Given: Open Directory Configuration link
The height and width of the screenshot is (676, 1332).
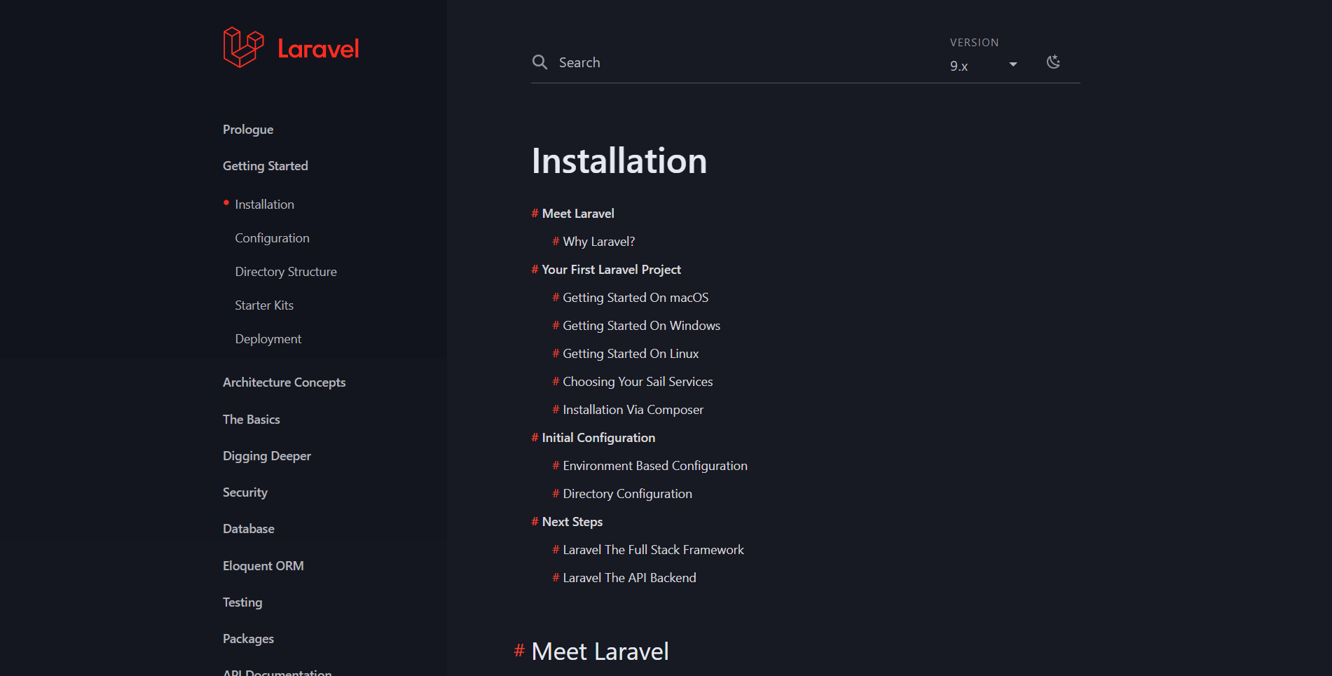Looking at the screenshot, I should coord(628,494).
